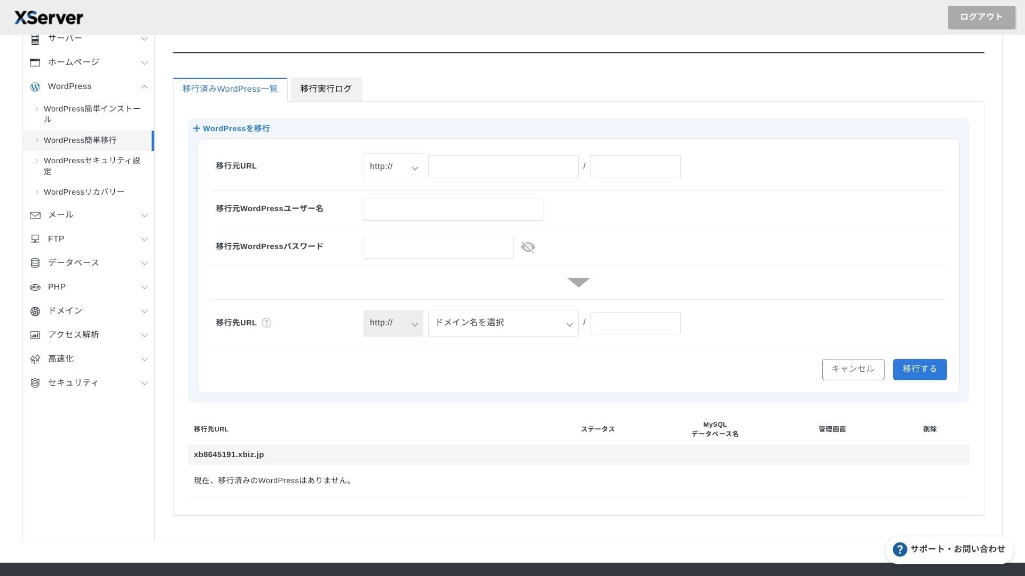
Task: Expand the FTP menu section
Action: point(144,239)
